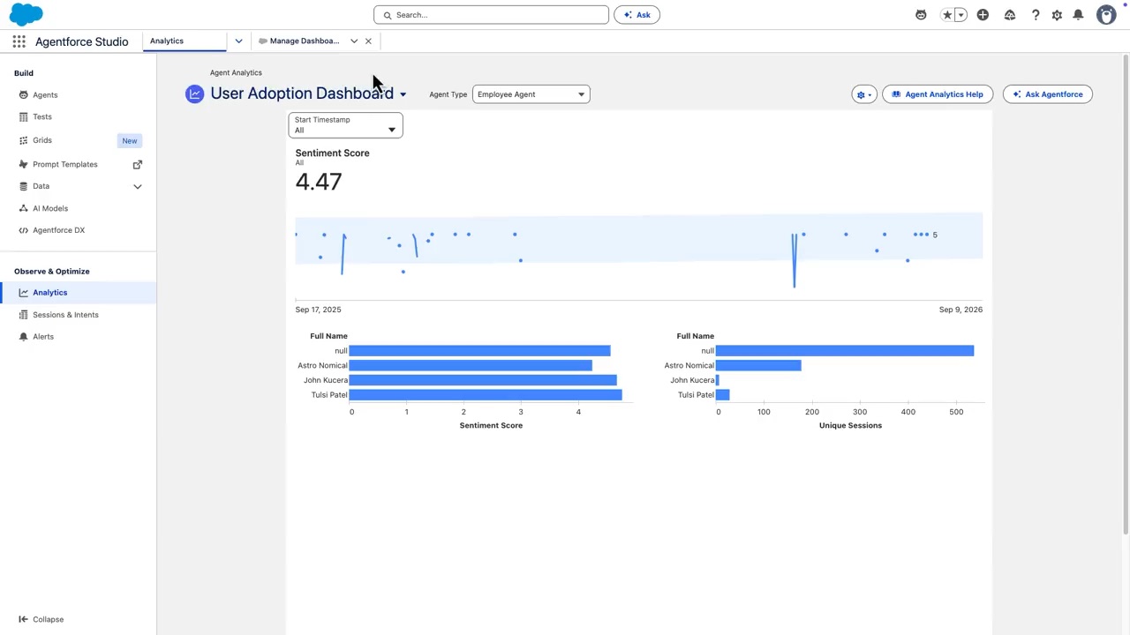Click the Tests sidebar icon
The image size is (1130, 635).
(x=24, y=116)
